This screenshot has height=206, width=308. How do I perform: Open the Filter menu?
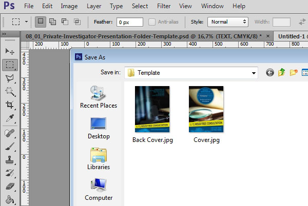164,6
